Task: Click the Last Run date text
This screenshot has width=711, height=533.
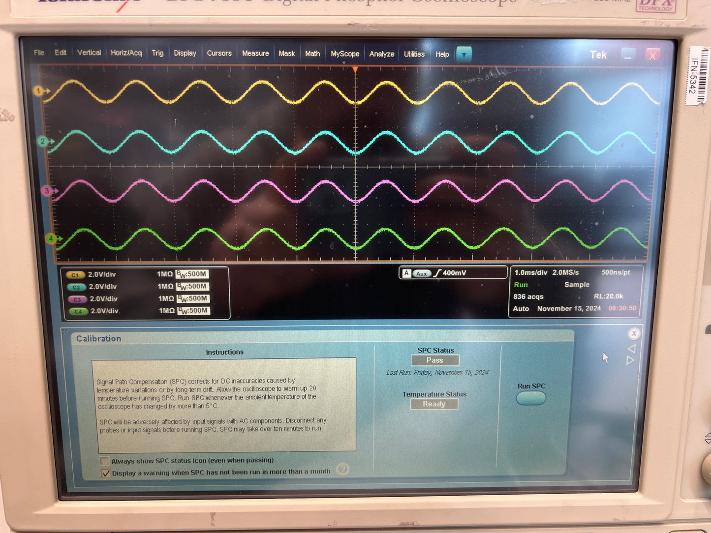Action: pyautogui.click(x=437, y=373)
